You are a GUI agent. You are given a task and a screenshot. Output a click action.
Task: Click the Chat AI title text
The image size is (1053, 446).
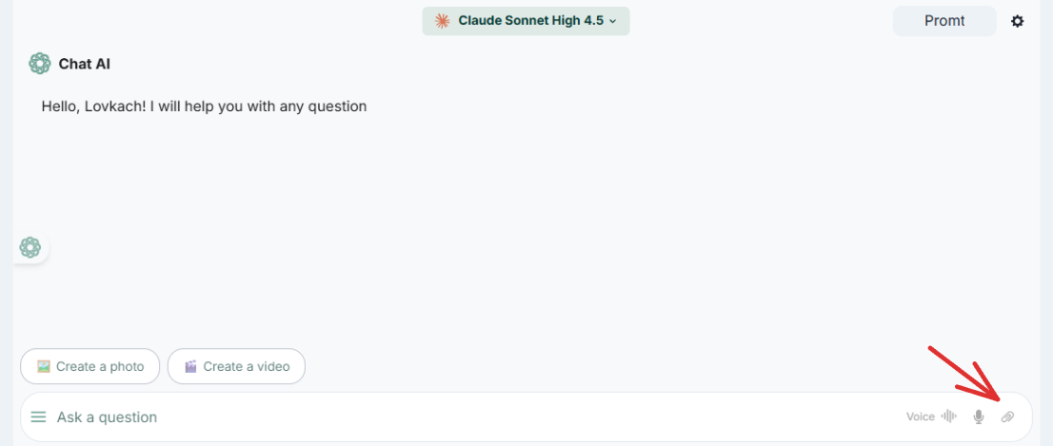85,64
